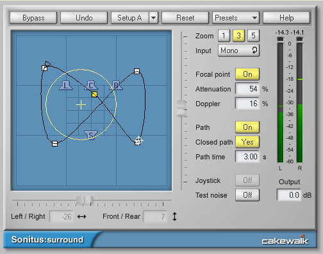
Task: Toggle Focal point On button
Action: coord(247,74)
